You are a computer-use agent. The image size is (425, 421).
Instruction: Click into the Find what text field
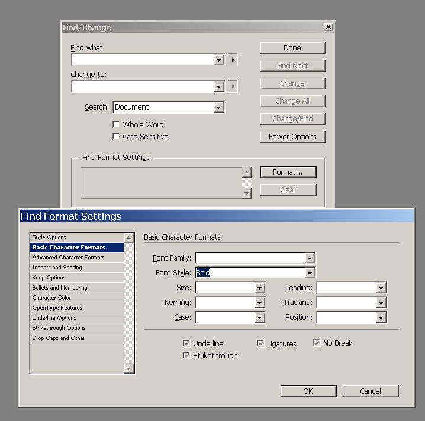143,60
